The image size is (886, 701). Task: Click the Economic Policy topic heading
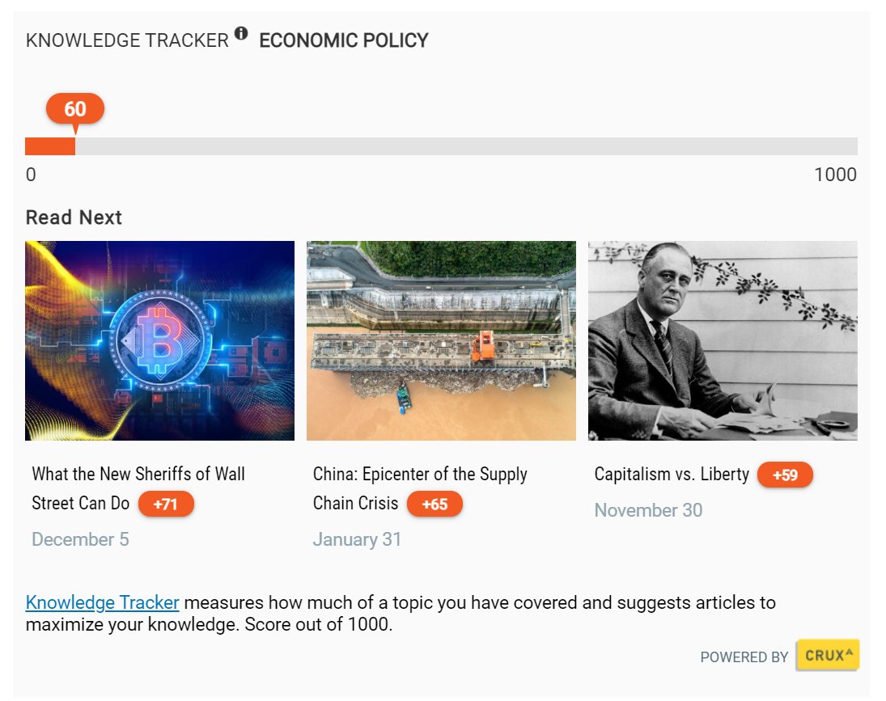(x=343, y=40)
